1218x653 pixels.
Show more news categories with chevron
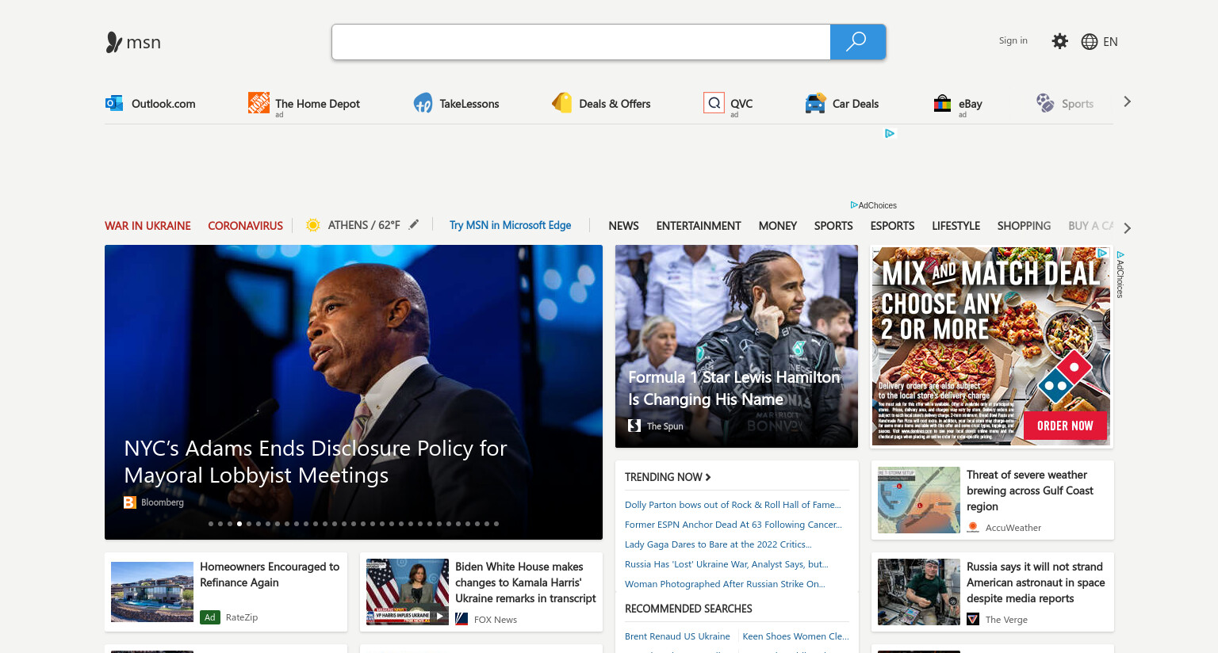coord(1127,228)
